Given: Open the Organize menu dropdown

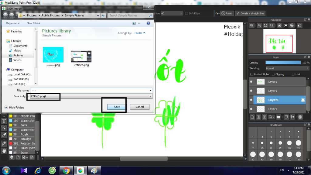Looking at the screenshot, I should click(13, 23).
